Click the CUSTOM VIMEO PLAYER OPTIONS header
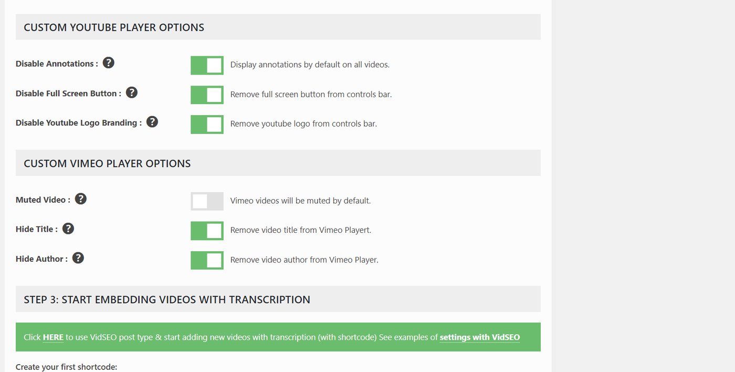The height and width of the screenshot is (372, 735). (107, 163)
